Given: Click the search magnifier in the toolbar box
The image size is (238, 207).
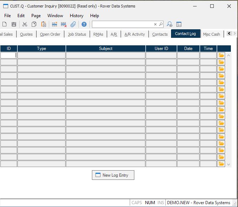Looking at the screenshot, I should pos(161,24).
